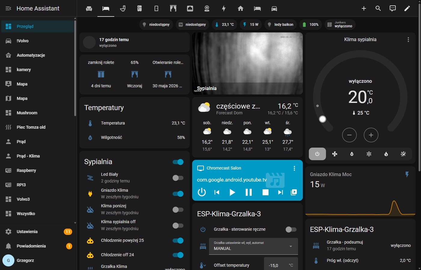The height and width of the screenshot is (270, 421).
Task: Click the Wilgotność 58% row
Action: coord(134,137)
